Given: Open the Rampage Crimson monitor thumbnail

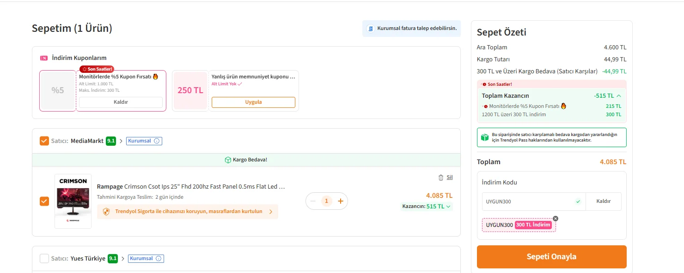Looking at the screenshot, I should point(73,201).
